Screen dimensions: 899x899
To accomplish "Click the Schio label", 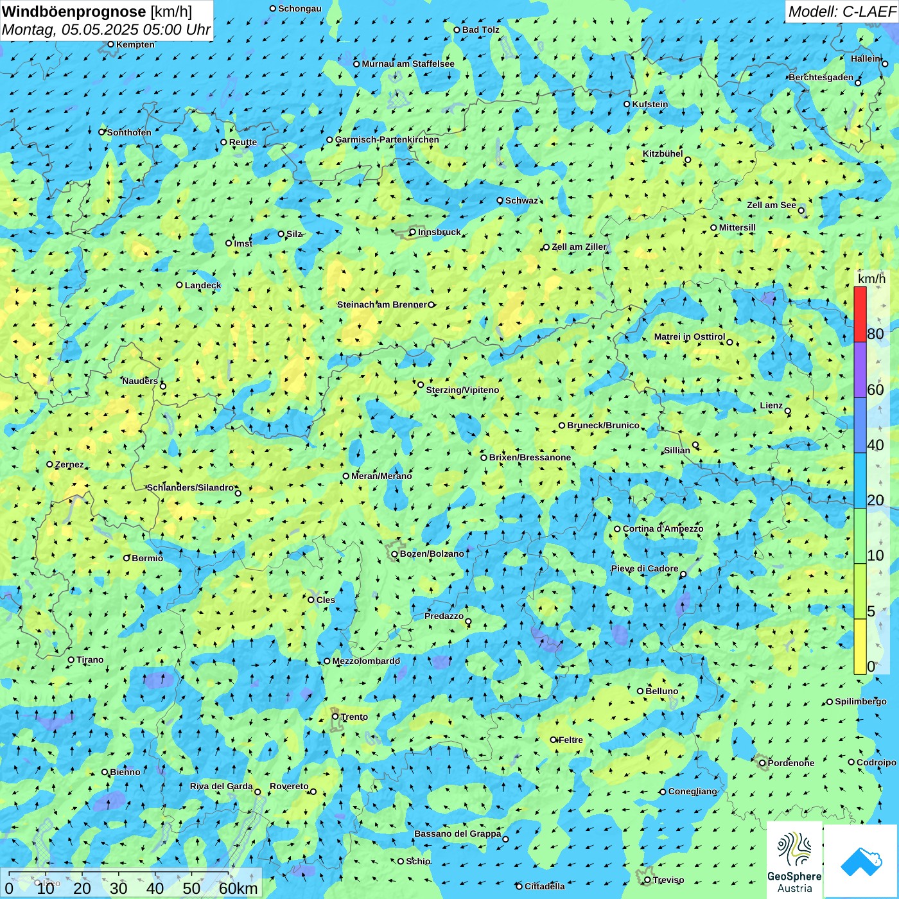I will [x=418, y=861].
